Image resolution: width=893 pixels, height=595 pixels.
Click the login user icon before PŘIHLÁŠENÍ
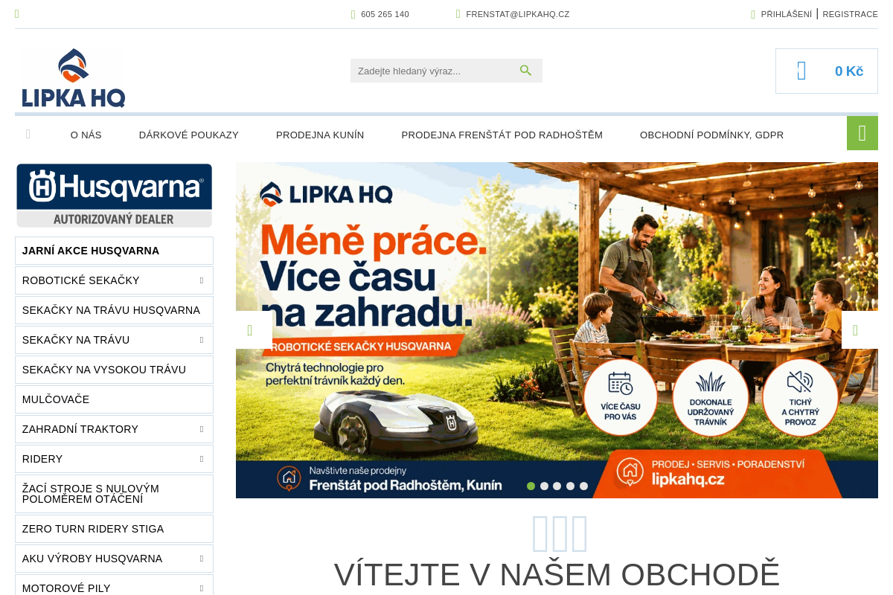tap(753, 14)
